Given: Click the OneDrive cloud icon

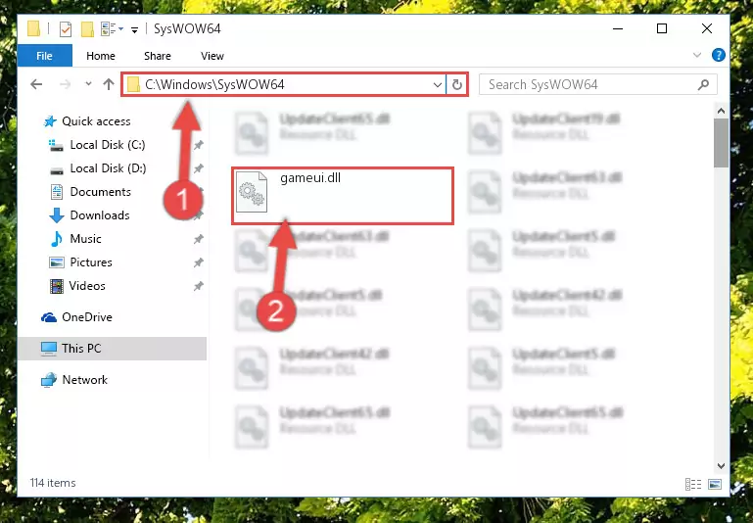Looking at the screenshot, I should pyautogui.click(x=49, y=317).
